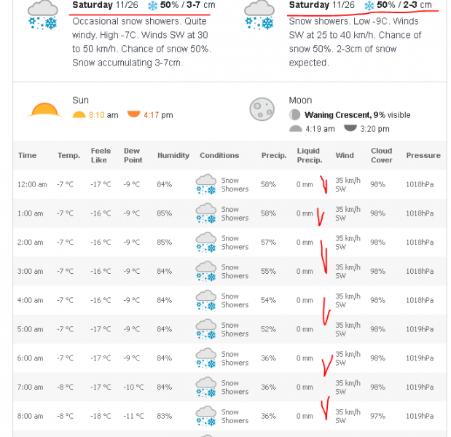The image size is (451, 437).
Task: Click the snow showers icon at 12:00 am
Action: click(x=207, y=184)
